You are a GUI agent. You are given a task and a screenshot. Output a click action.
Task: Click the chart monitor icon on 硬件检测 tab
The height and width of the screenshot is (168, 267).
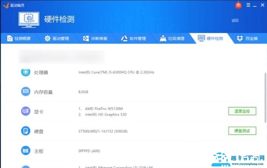click(x=201, y=38)
